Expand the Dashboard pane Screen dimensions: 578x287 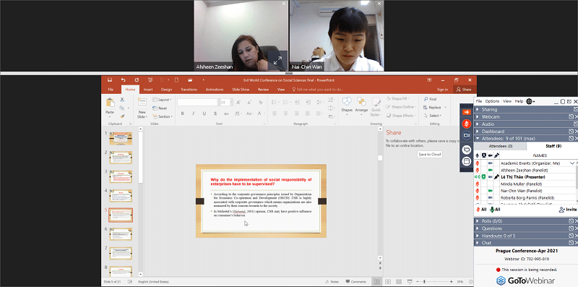(x=526, y=132)
